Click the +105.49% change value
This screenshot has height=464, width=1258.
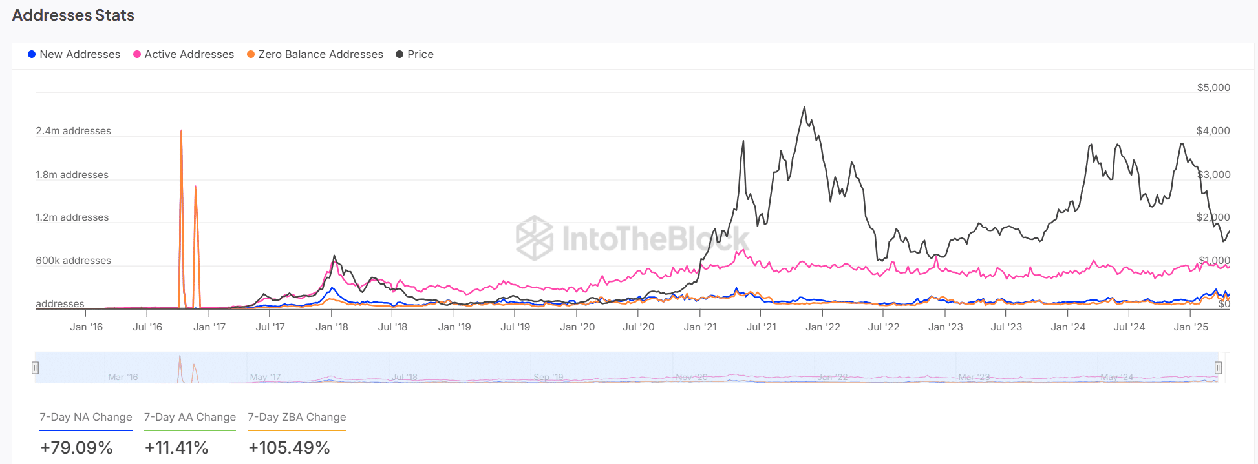[289, 448]
